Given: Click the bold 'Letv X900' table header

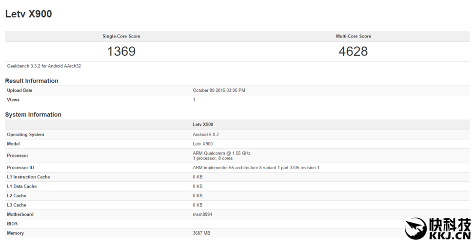Looking at the screenshot, I should 203,124.
